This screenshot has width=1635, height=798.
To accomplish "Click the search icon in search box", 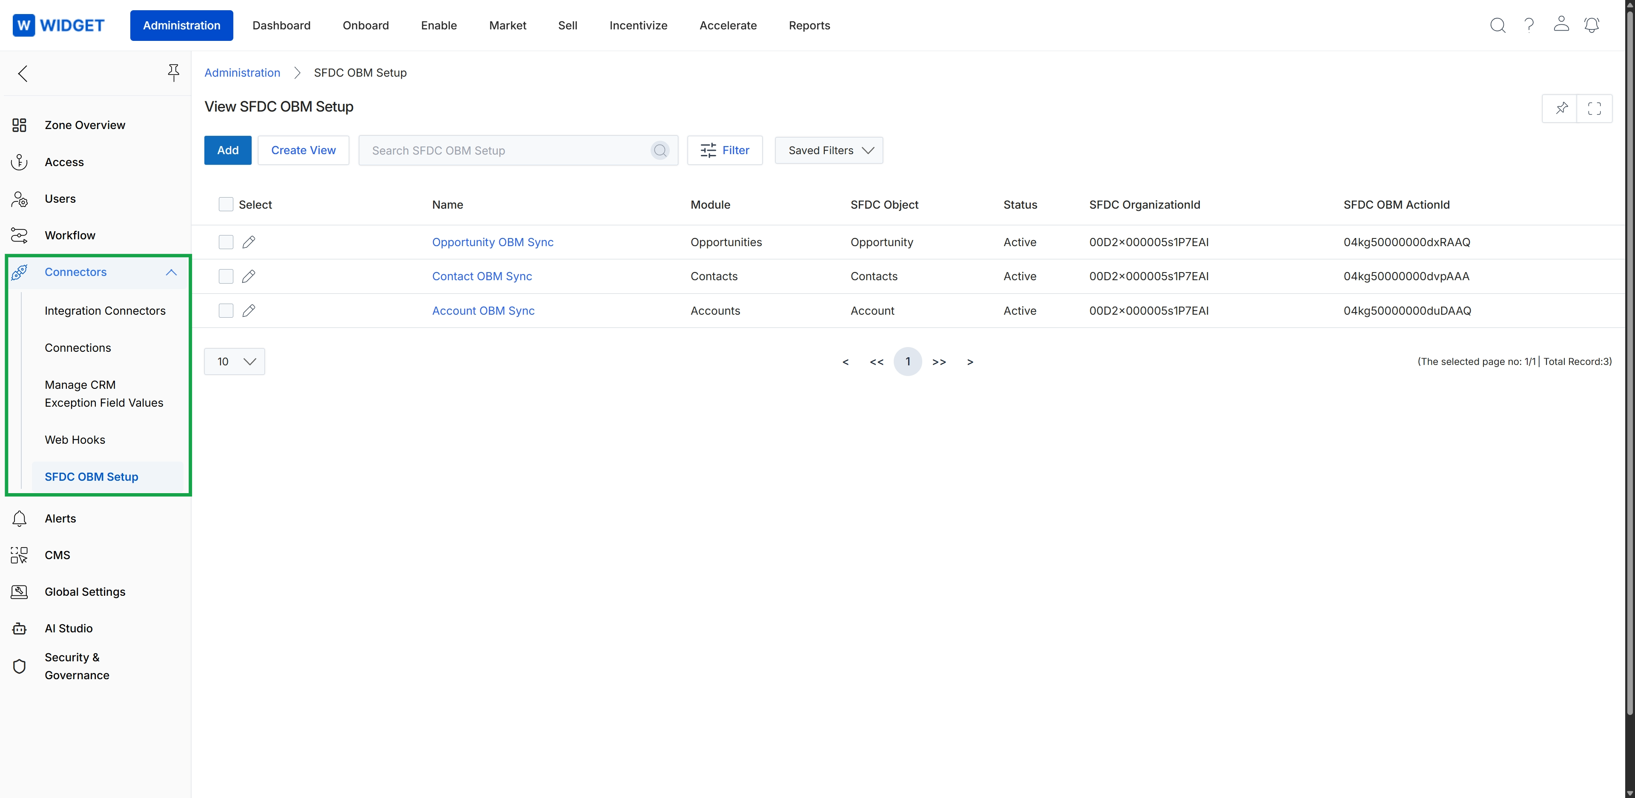I will point(660,150).
